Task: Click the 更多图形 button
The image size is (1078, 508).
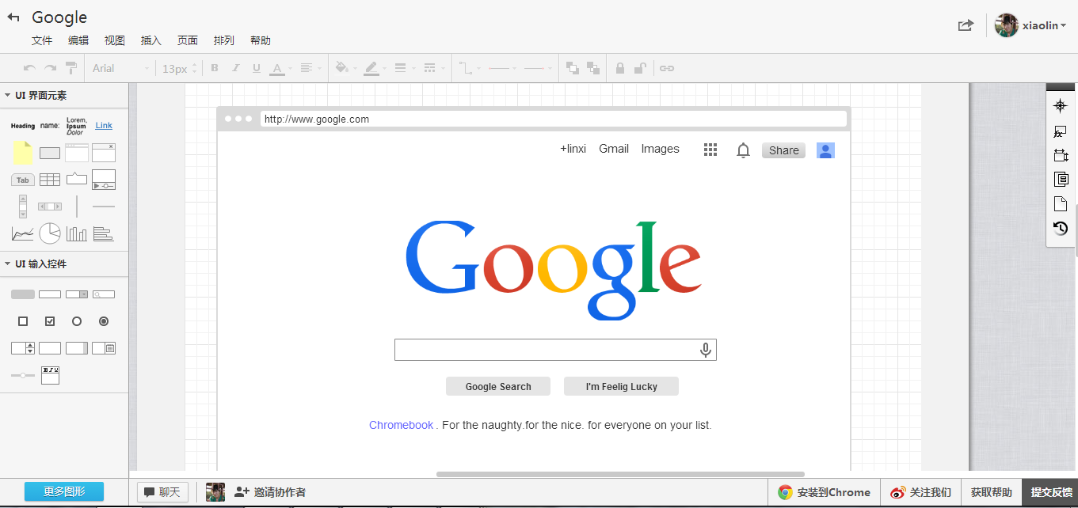Action: [x=64, y=491]
